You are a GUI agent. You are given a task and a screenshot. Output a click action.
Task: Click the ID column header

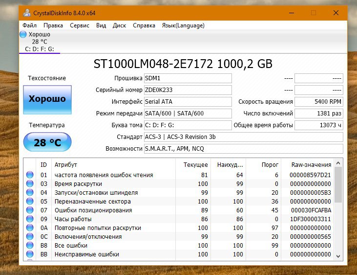tap(44, 165)
